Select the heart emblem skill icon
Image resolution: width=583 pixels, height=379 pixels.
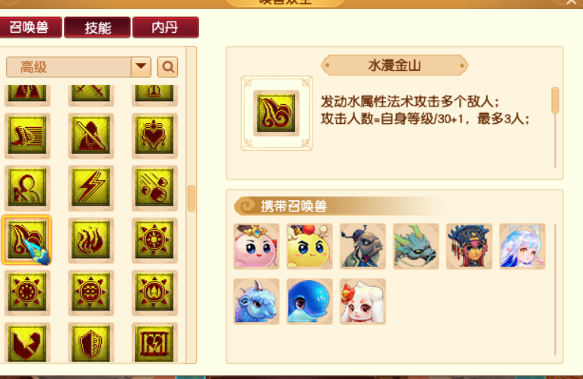coord(154,135)
